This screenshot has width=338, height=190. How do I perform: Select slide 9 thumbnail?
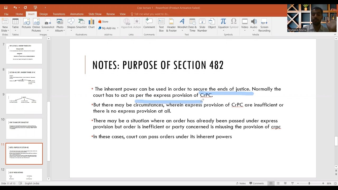click(24, 104)
